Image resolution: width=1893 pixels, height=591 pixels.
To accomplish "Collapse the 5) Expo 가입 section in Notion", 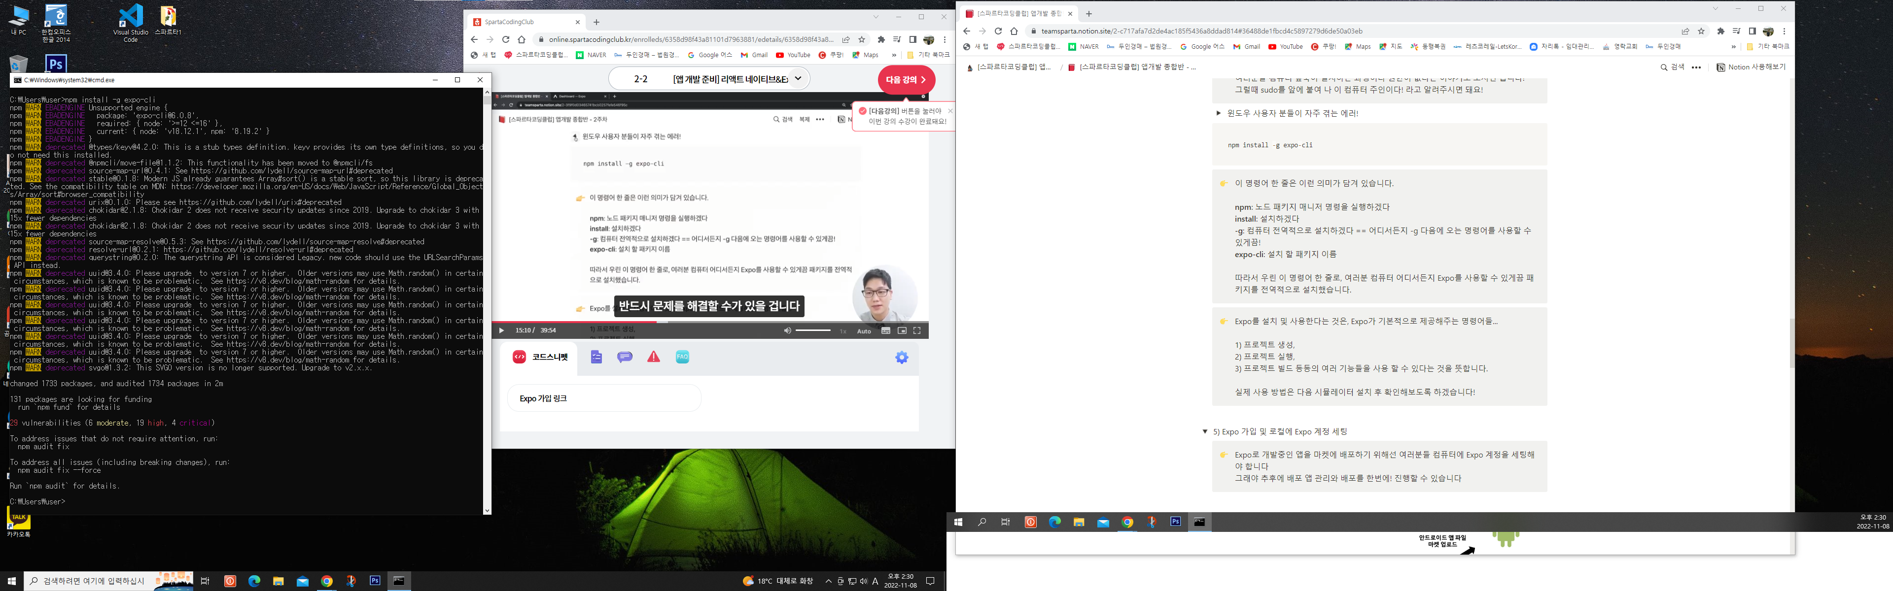I will click(x=1204, y=432).
